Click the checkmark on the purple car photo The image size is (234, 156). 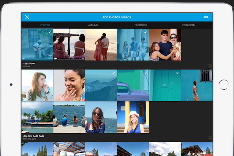click(145, 73)
